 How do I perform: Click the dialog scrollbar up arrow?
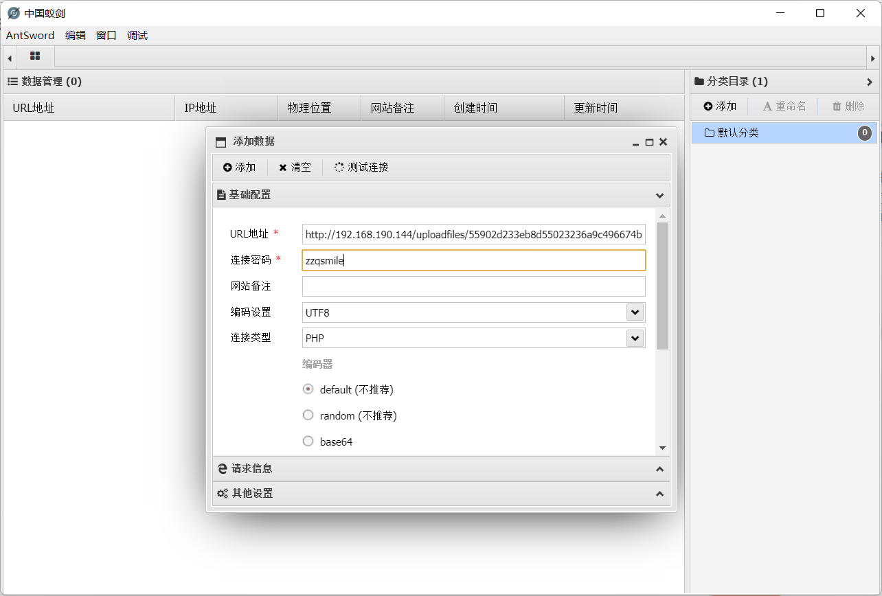[662, 217]
